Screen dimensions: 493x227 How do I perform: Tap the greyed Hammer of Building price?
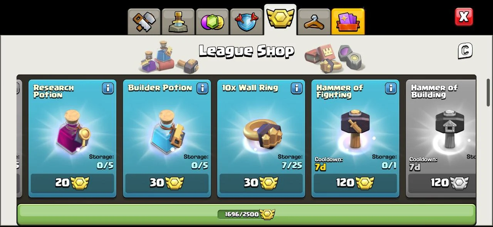[x=442, y=183]
